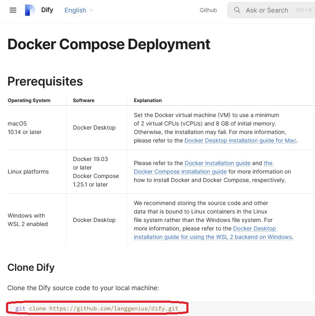
Task: Open Docker Desktop WSL 2 backend guide
Action: pyautogui.click(x=214, y=237)
